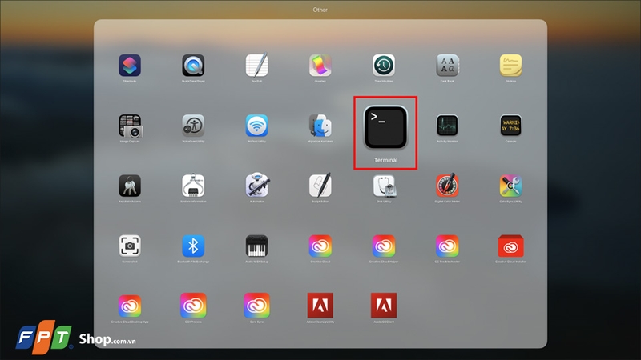
Task: Open Bluetooth File Exchange
Action: (193, 246)
